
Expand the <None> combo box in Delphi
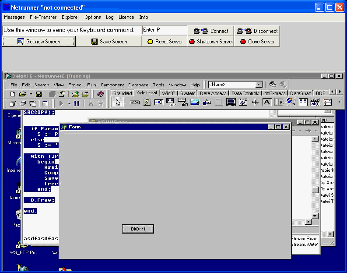click(259, 85)
